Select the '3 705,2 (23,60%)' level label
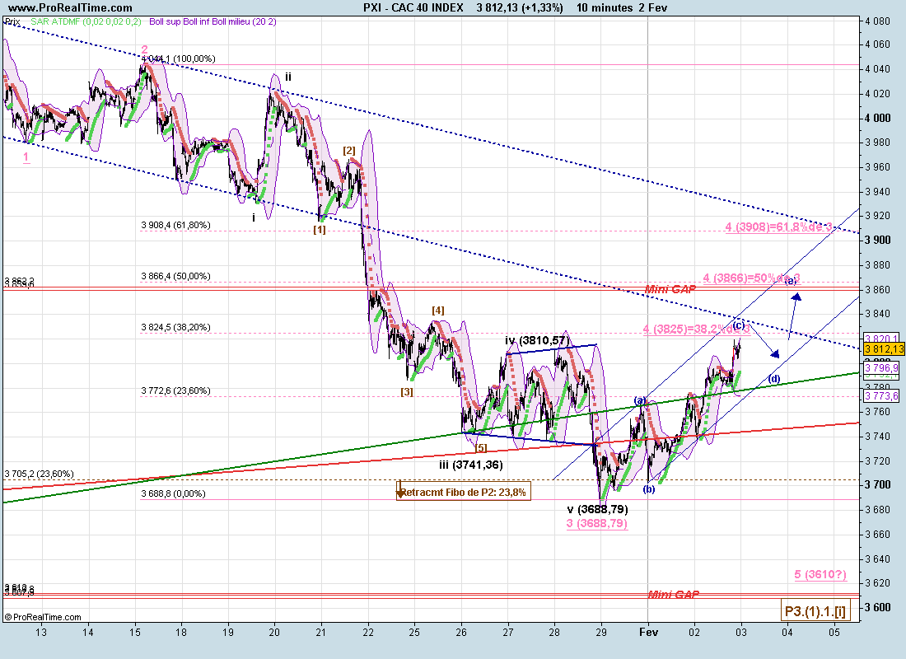906x659 pixels. pyautogui.click(x=40, y=474)
